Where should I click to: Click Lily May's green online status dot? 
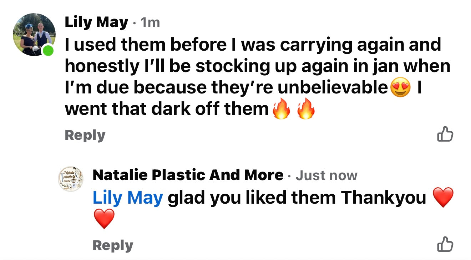[48, 51]
